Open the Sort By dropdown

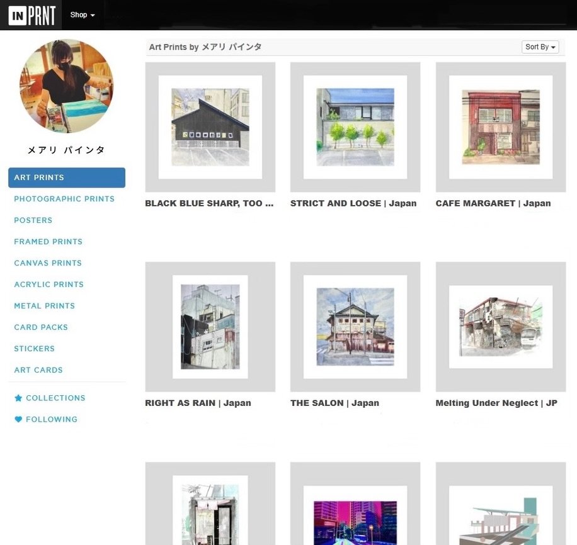(x=539, y=46)
